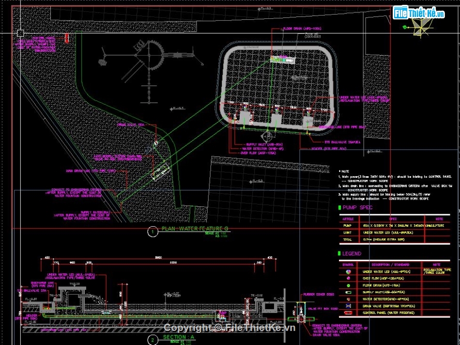Screen dimensions: 460x345
Task: Click the red control panel symbol in plan
Action: pos(67,38)
